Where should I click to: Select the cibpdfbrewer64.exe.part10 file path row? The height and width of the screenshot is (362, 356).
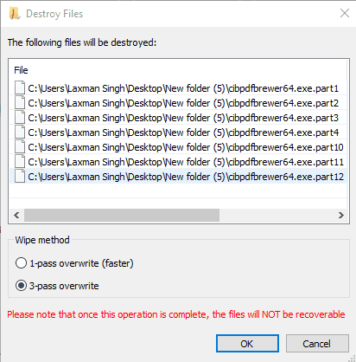click(x=178, y=147)
